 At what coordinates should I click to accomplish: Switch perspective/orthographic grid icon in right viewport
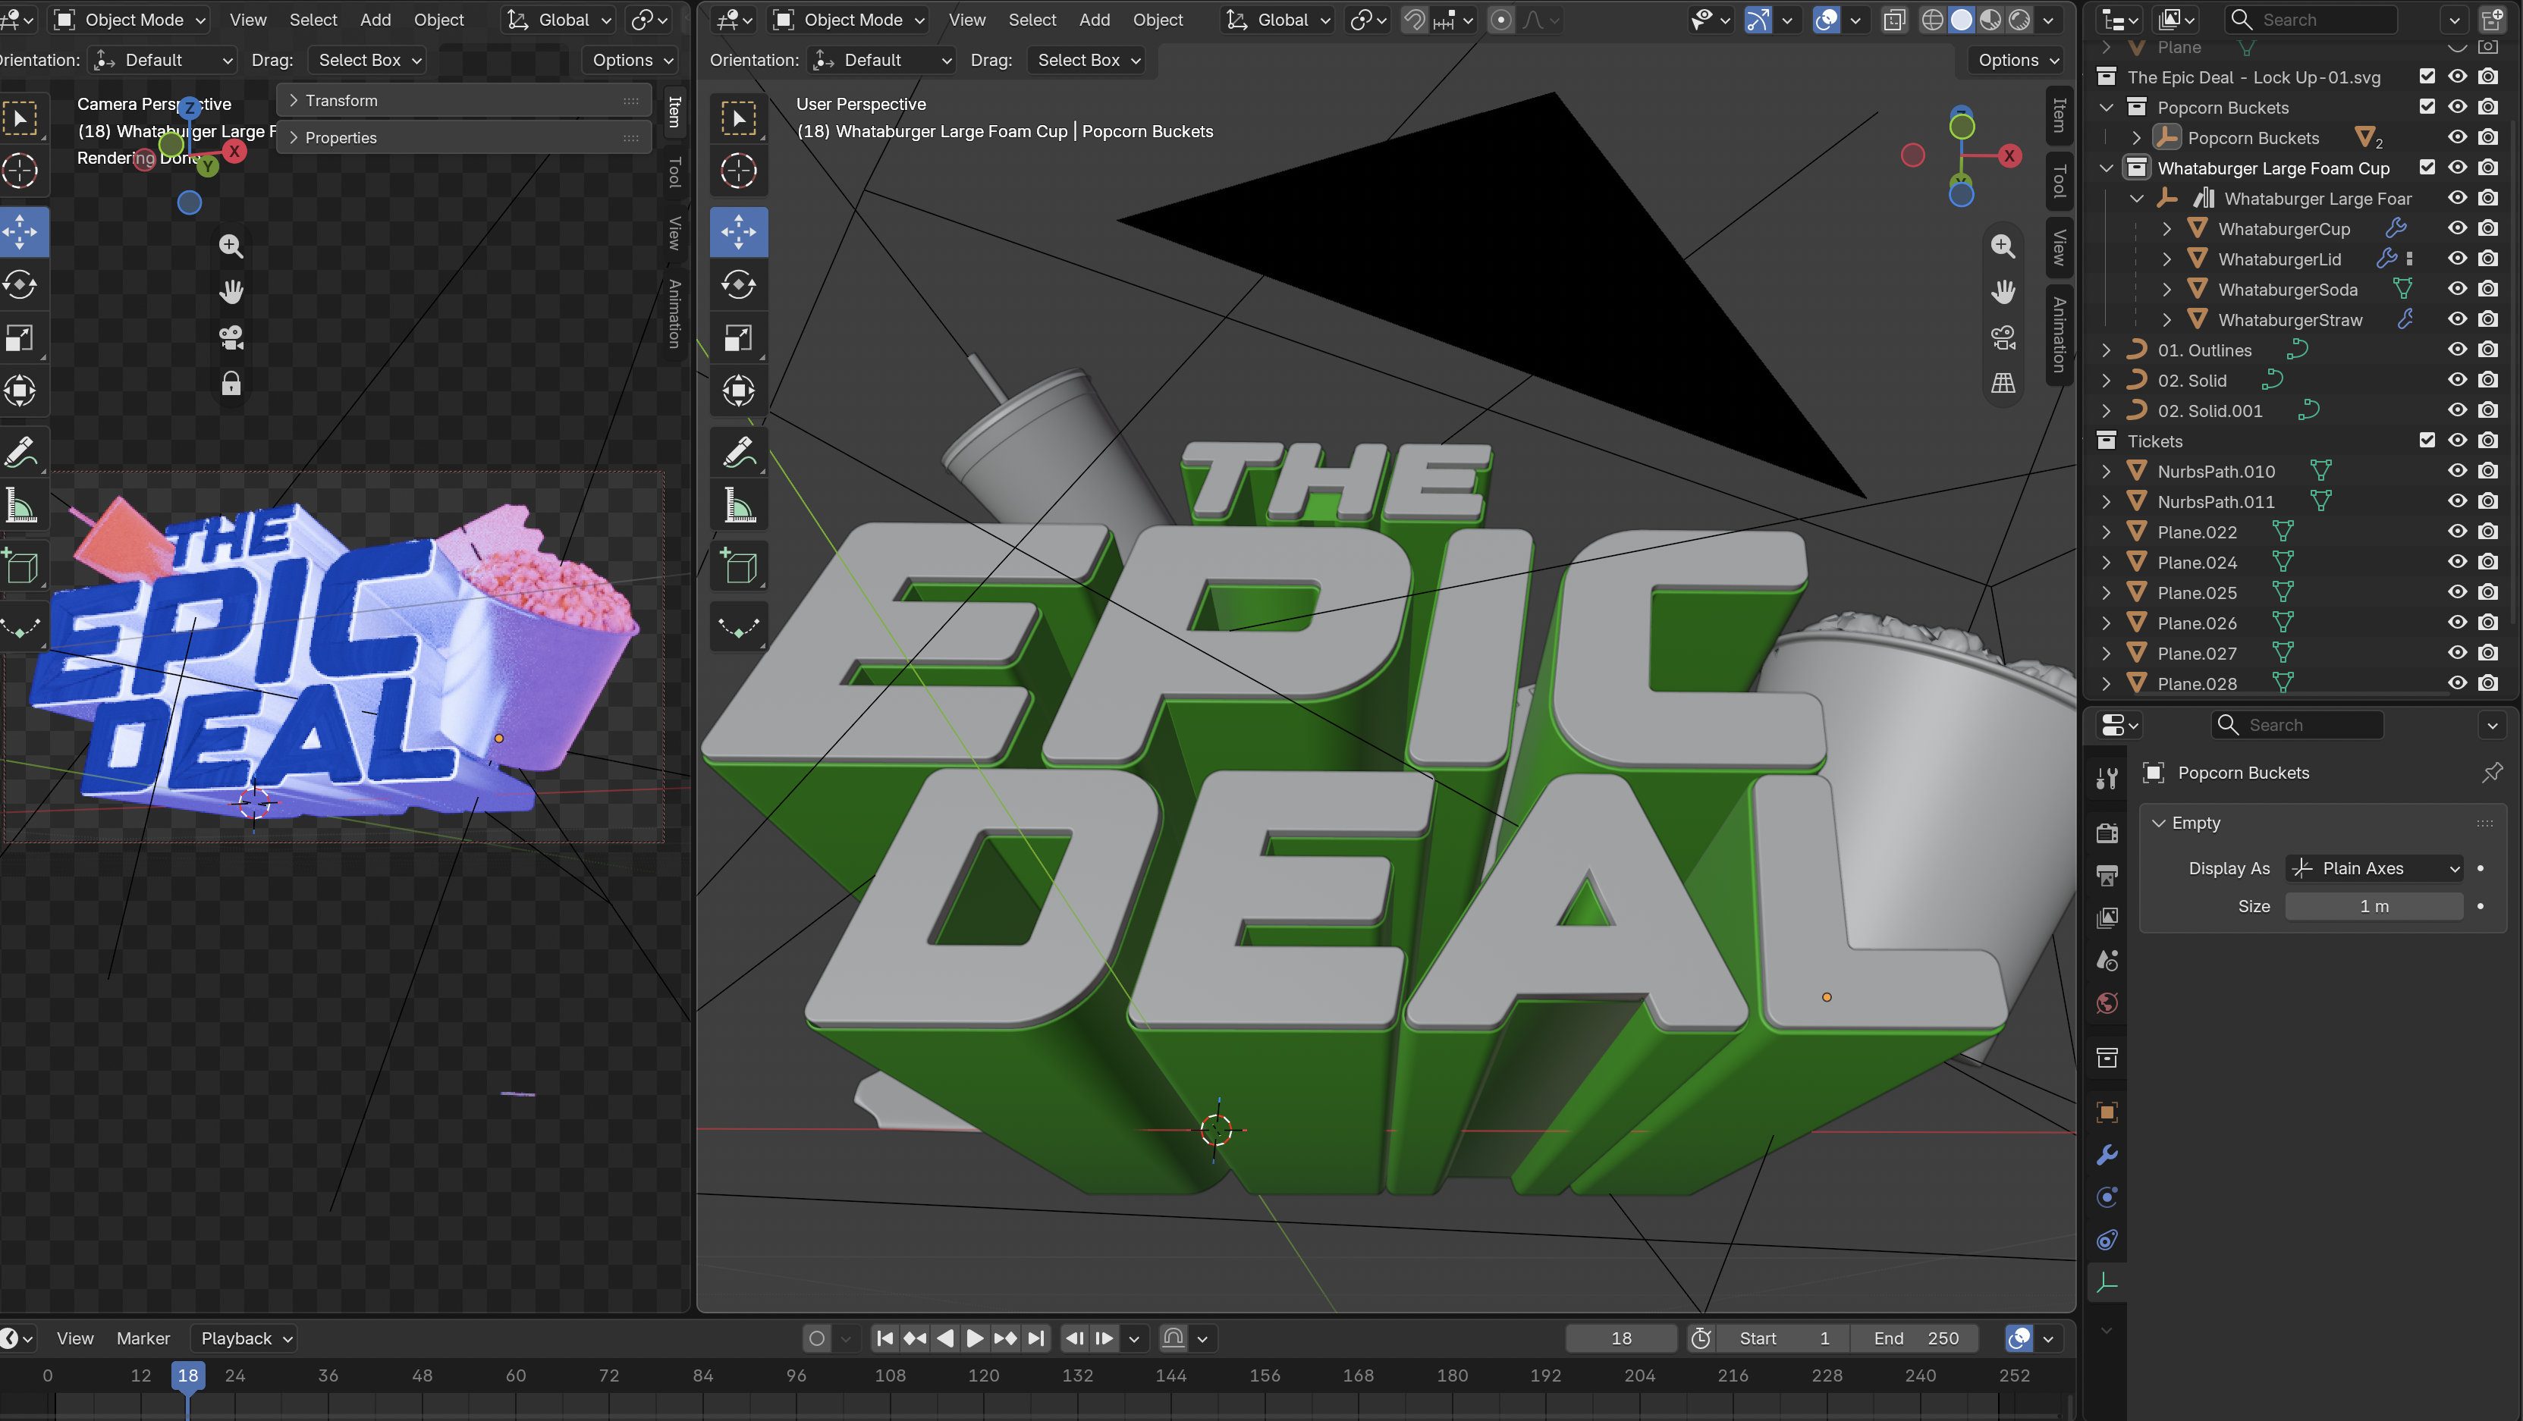click(x=2003, y=384)
